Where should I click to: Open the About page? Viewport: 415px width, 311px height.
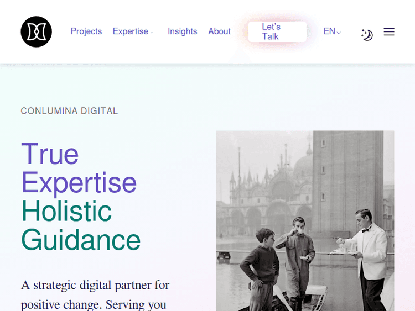coord(219,31)
